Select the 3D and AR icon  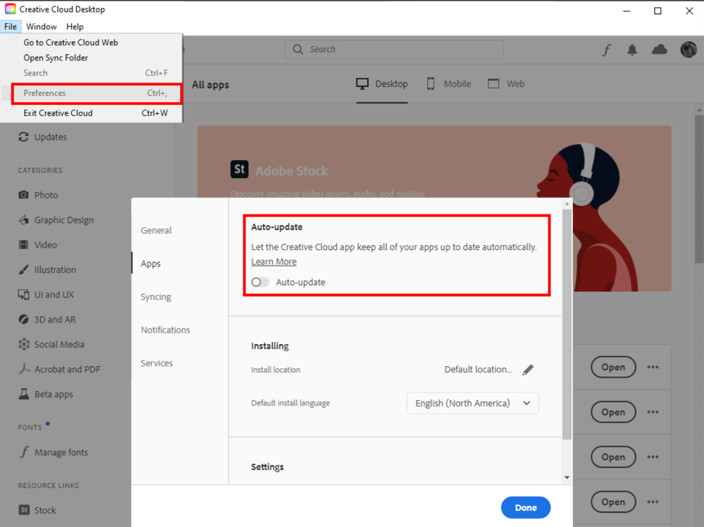23,320
